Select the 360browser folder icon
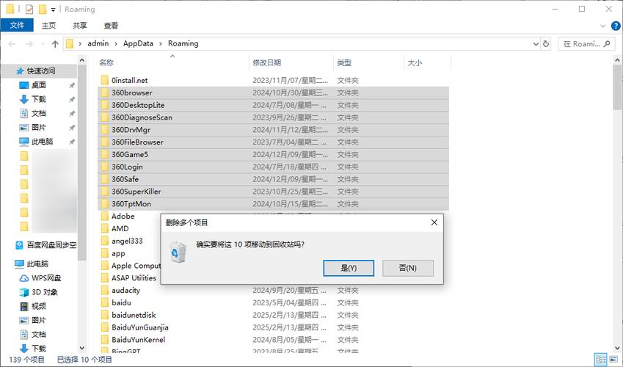This screenshot has width=623, height=367. tap(104, 92)
